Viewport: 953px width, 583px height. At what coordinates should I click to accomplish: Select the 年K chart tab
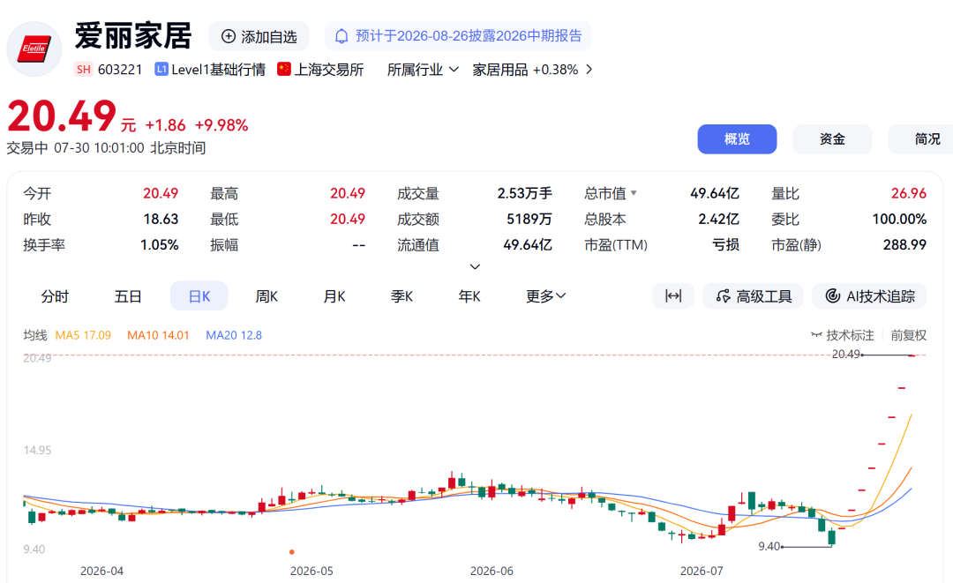point(469,295)
